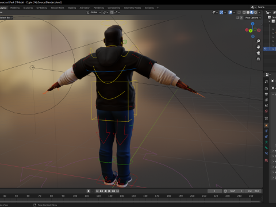276x207 pixels.
Task: Add a new workspace with plus
Action: coord(158,7)
